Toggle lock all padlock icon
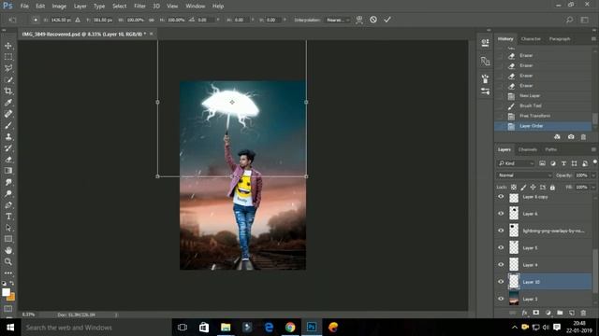 [552, 187]
